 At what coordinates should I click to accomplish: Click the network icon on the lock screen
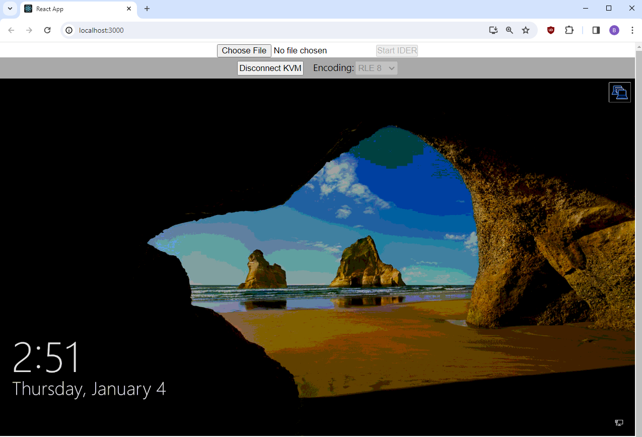tap(619, 423)
